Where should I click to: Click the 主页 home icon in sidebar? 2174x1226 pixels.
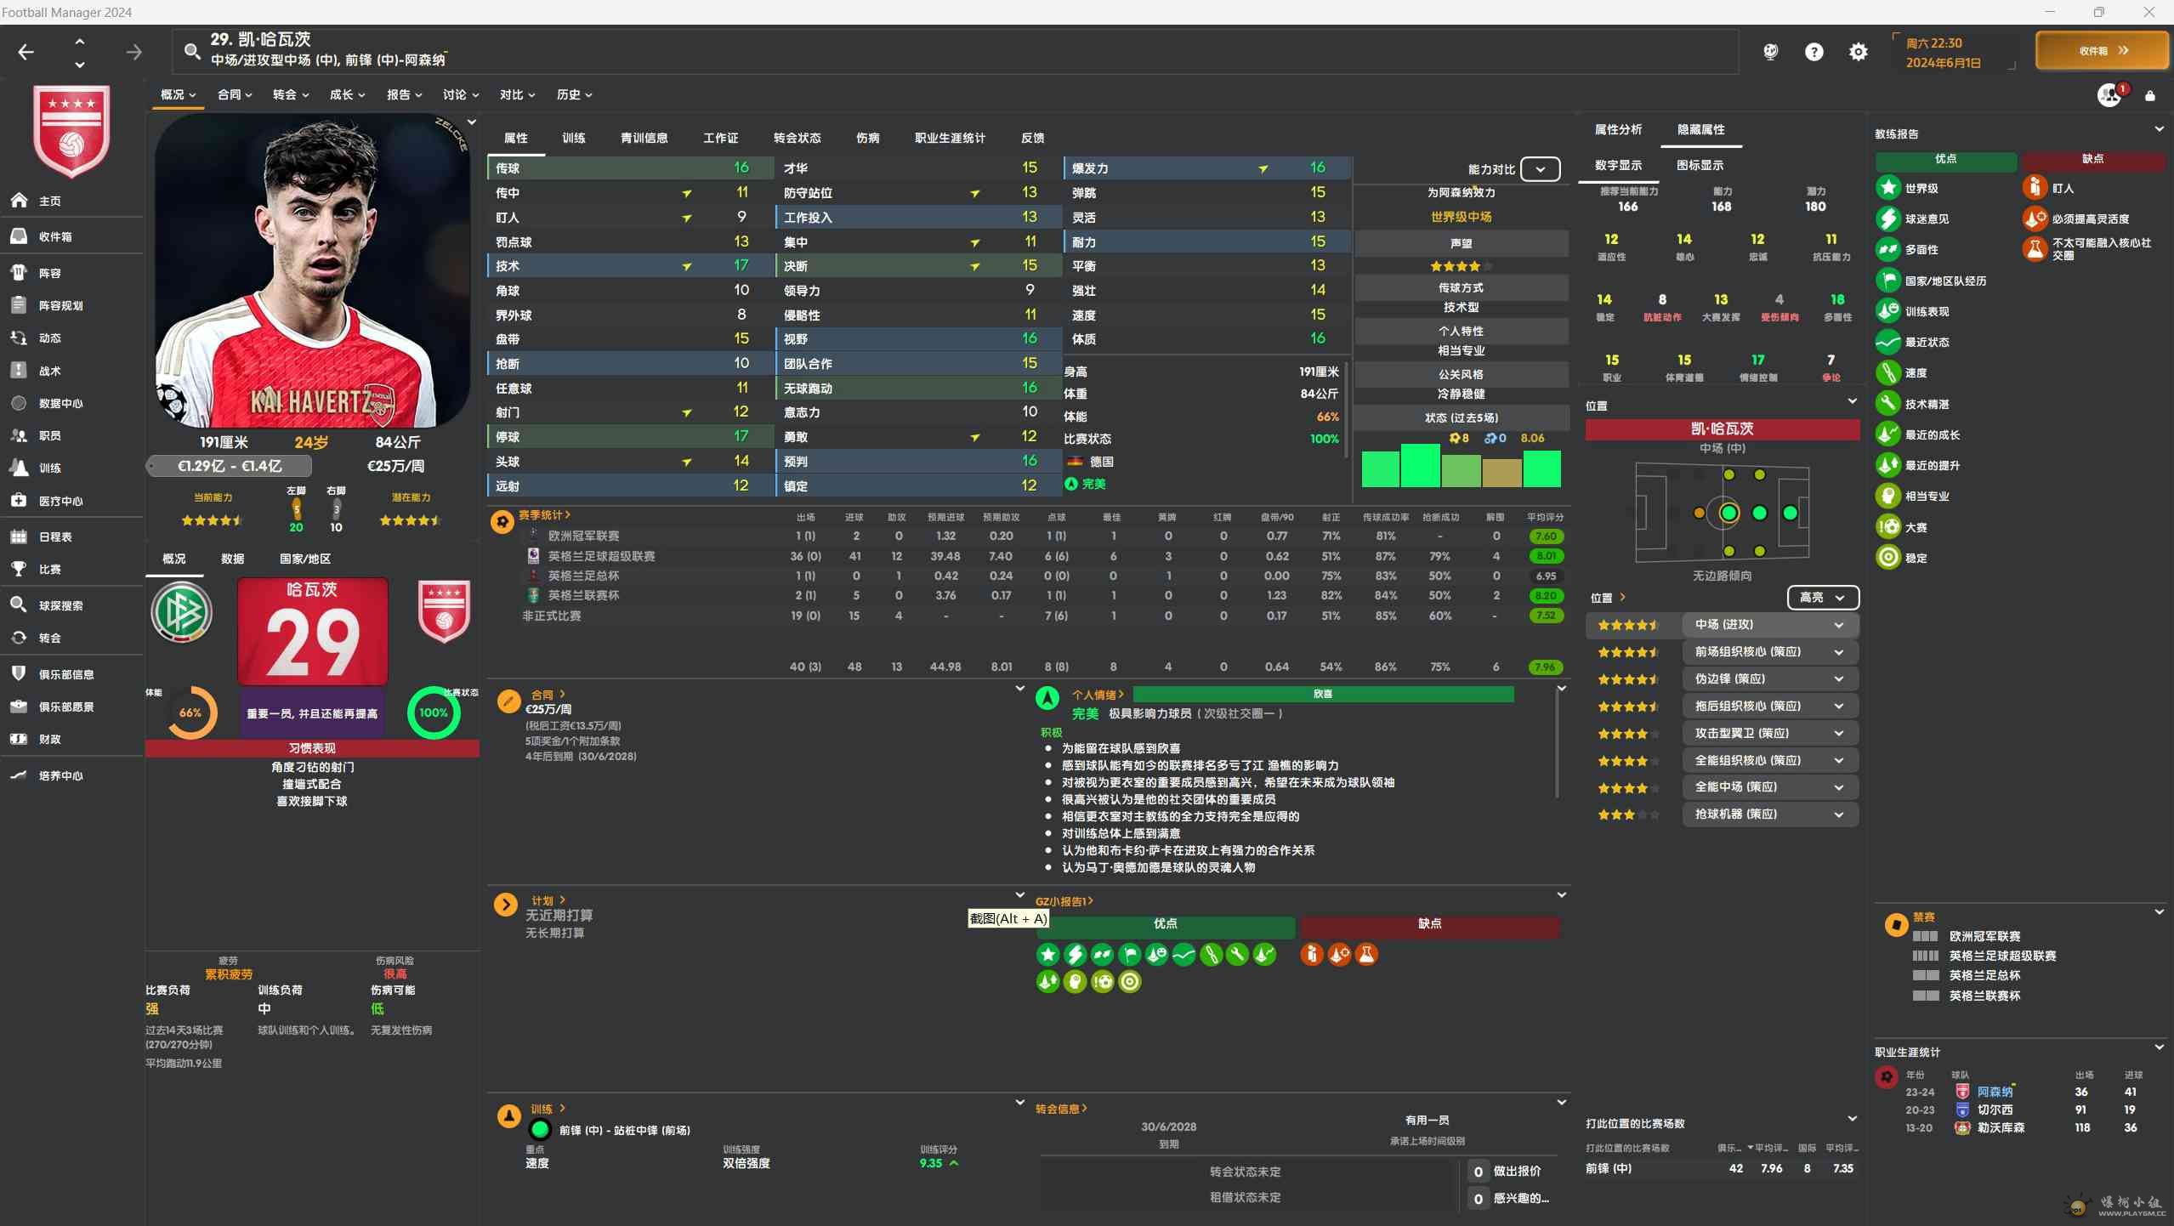pyautogui.click(x=20, y=201)
